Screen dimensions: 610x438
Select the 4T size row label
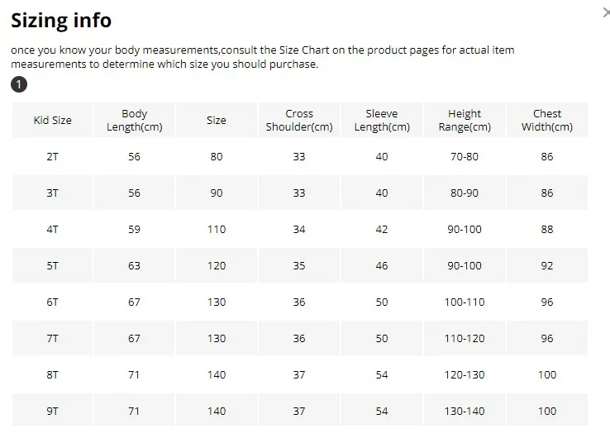pos(53,230)
